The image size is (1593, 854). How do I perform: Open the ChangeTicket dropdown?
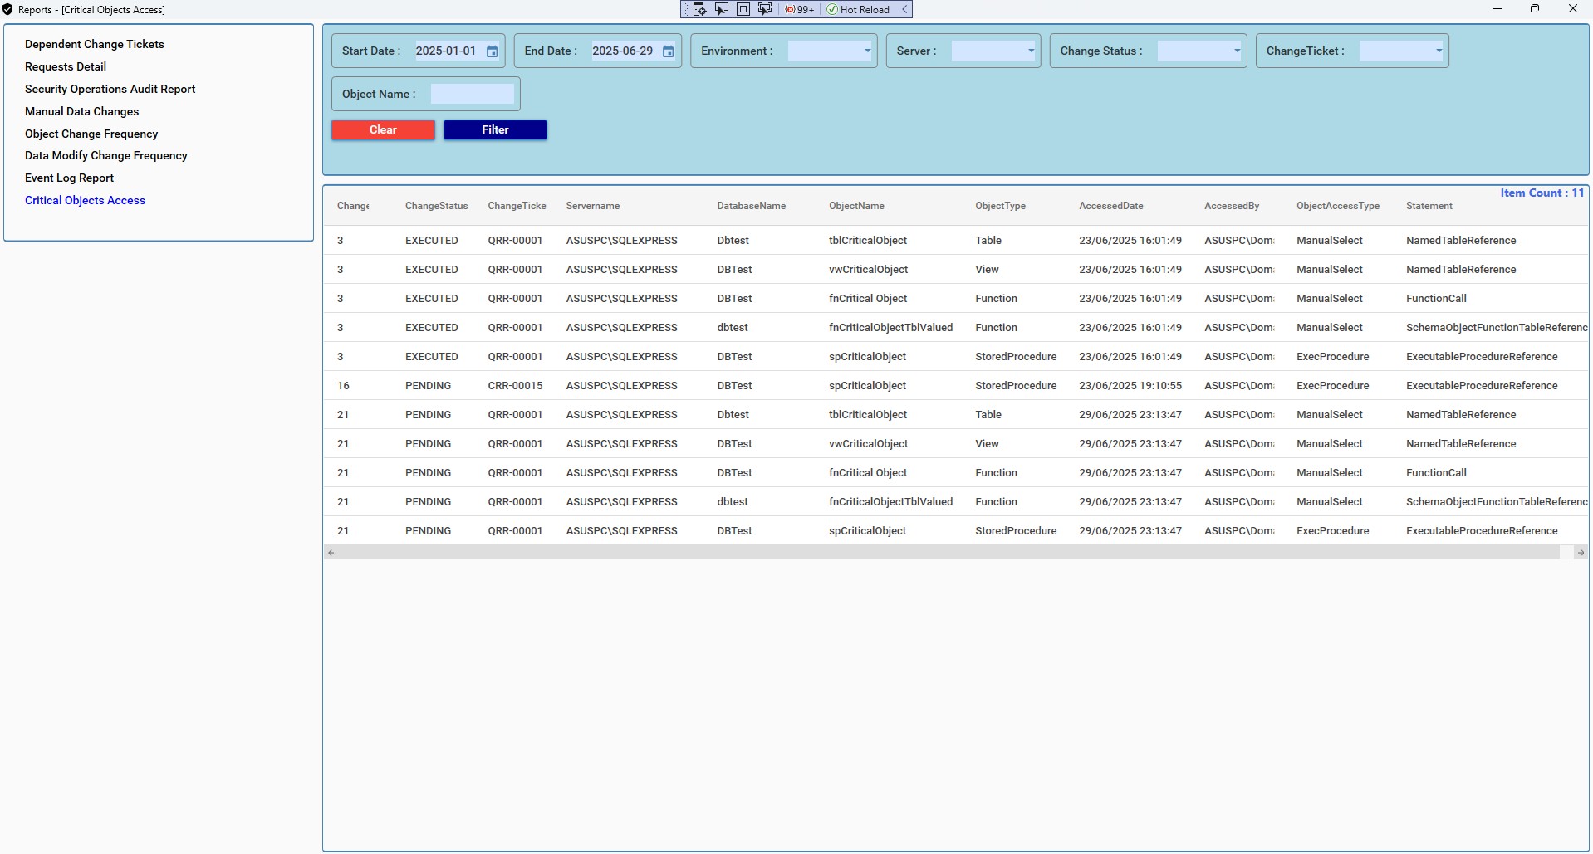[x=1439, y=51]
